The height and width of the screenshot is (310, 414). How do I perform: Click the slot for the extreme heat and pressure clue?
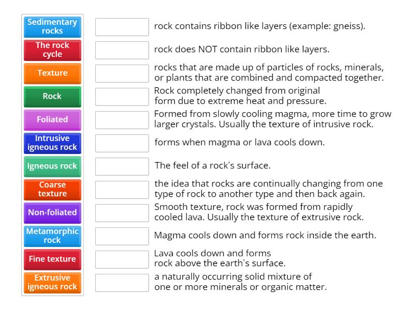122,97
